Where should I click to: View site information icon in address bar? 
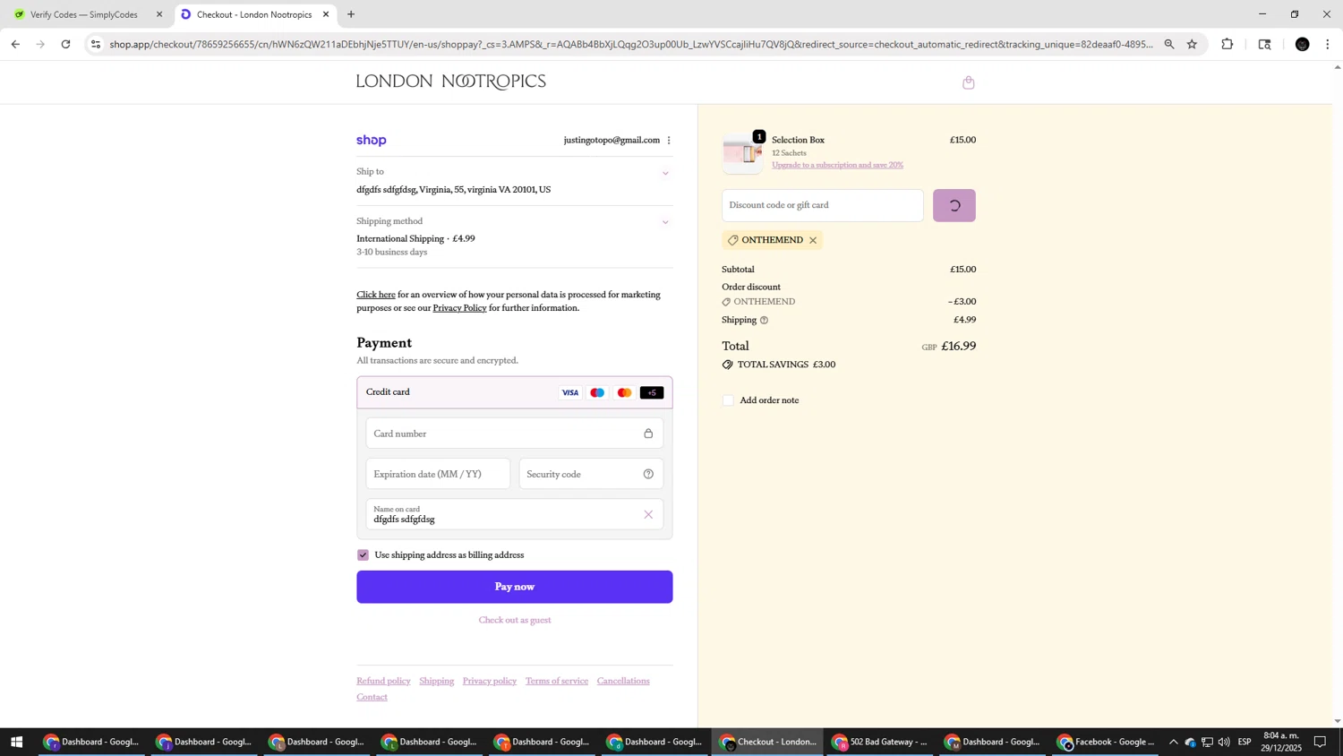tap(96, 44)
